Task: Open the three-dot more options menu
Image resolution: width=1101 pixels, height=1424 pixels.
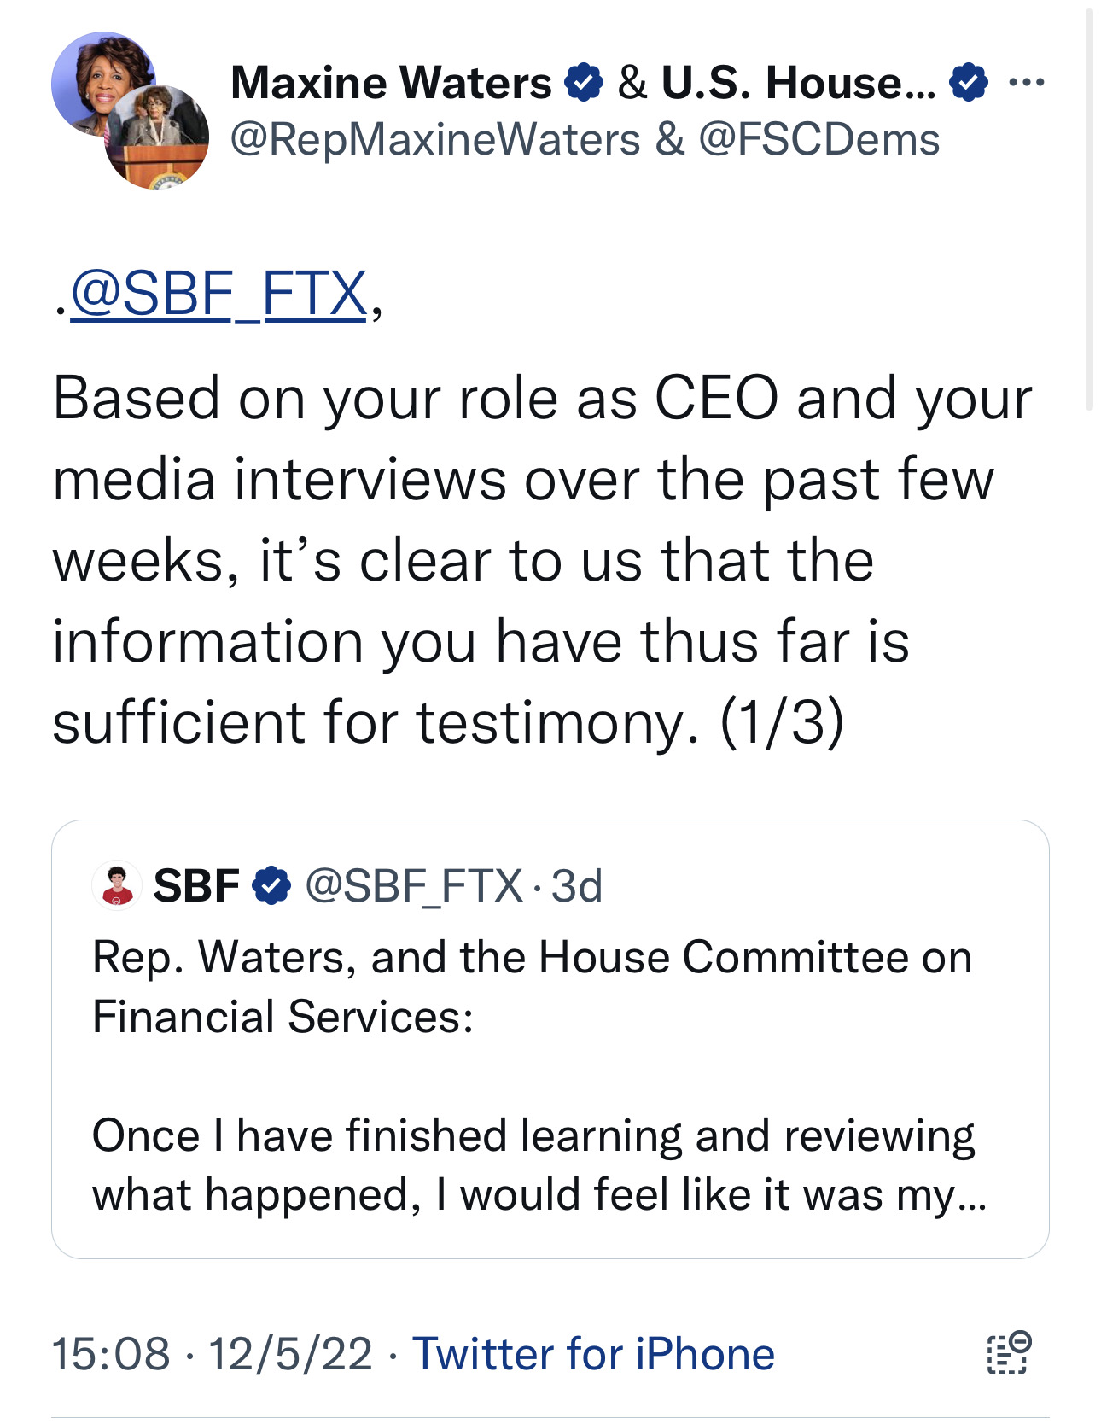Action: pyautogui.click(x=1025, y=83)
